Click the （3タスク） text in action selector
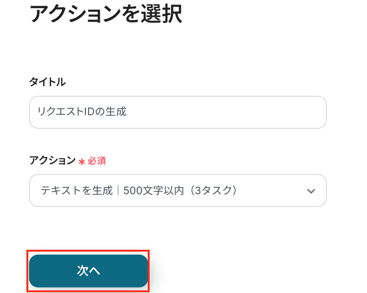Viewport: 367px width, 293px height. pyautogui.click(x=217, y=190)
